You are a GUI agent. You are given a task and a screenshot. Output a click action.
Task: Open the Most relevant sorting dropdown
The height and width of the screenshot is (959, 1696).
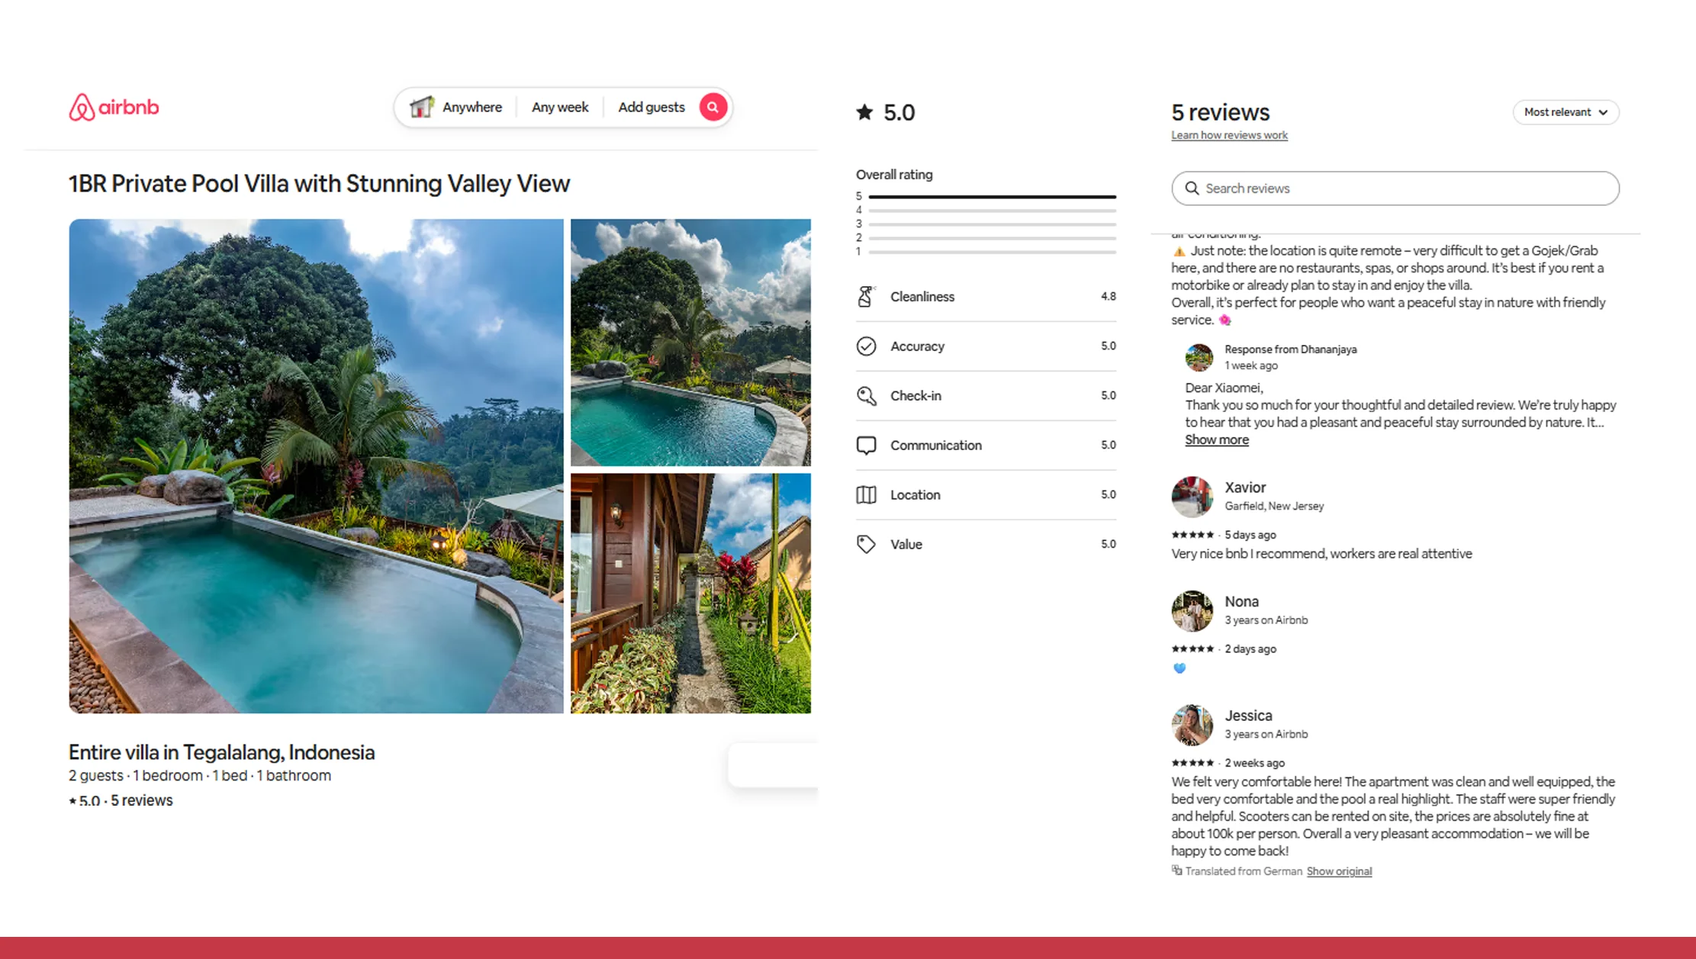[x=1565, y=112]
